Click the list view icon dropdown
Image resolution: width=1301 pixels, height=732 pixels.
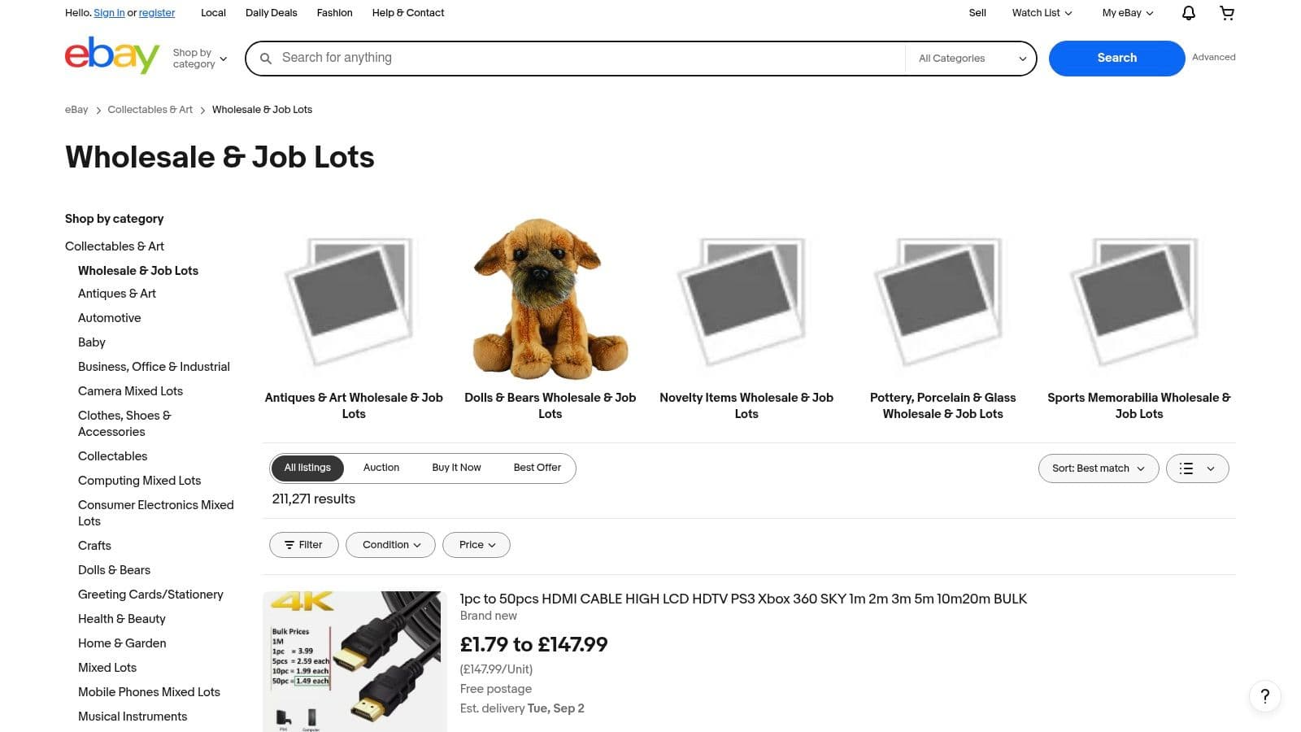click(x=1197, y=468)
